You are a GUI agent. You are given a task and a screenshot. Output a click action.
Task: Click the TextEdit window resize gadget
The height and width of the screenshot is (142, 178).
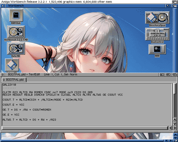point(175,131)
